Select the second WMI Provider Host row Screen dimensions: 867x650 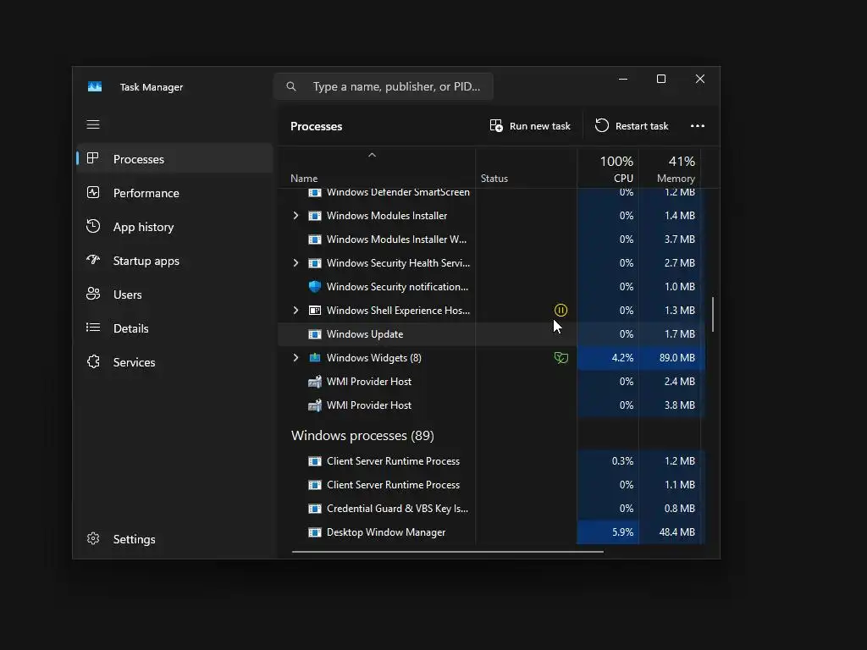pyautogui.click(x=492, y=405)
